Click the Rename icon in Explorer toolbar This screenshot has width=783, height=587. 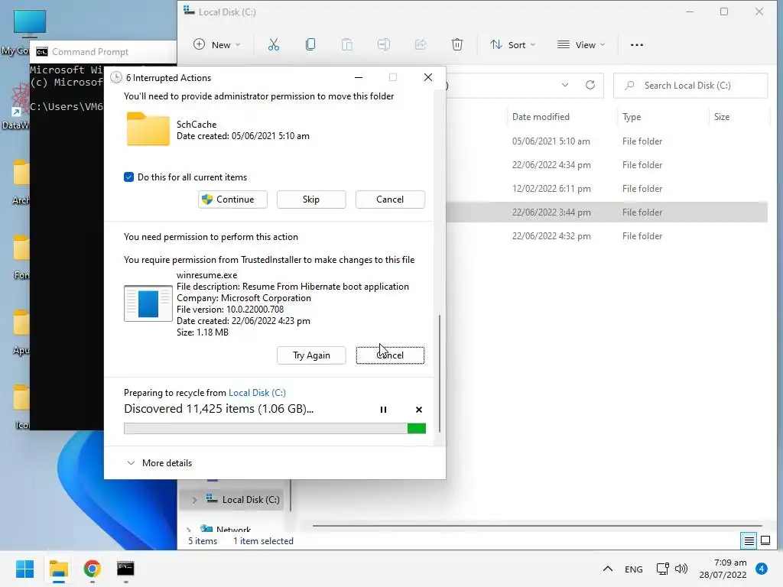coord(384,45)
